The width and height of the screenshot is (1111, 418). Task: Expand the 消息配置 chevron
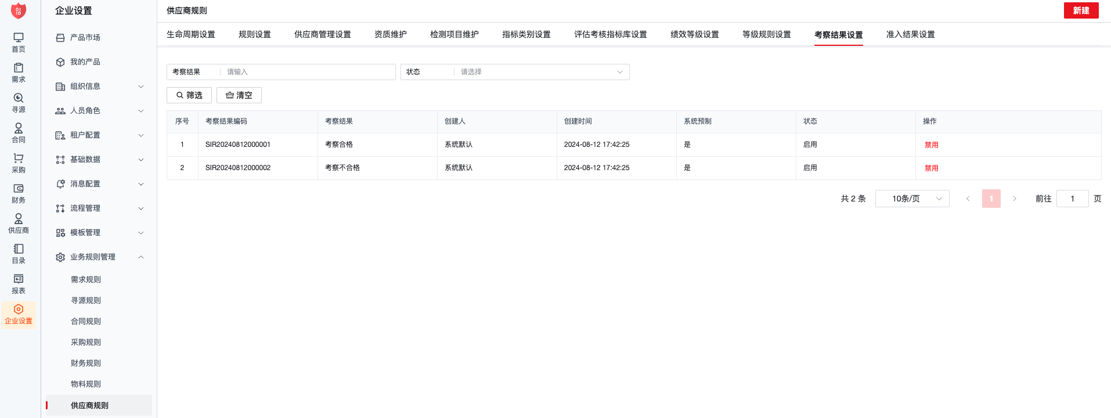pos(141,184)
